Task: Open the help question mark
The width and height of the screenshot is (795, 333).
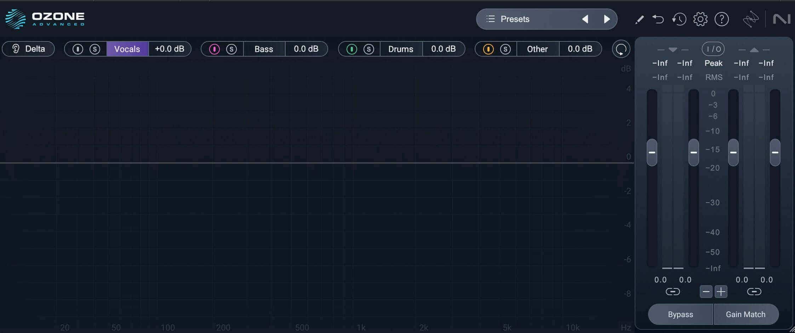Action: click(721, 19)
